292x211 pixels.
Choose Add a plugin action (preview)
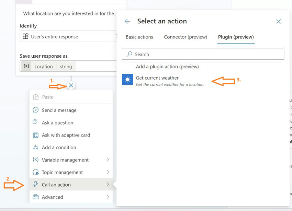(167, 67)
